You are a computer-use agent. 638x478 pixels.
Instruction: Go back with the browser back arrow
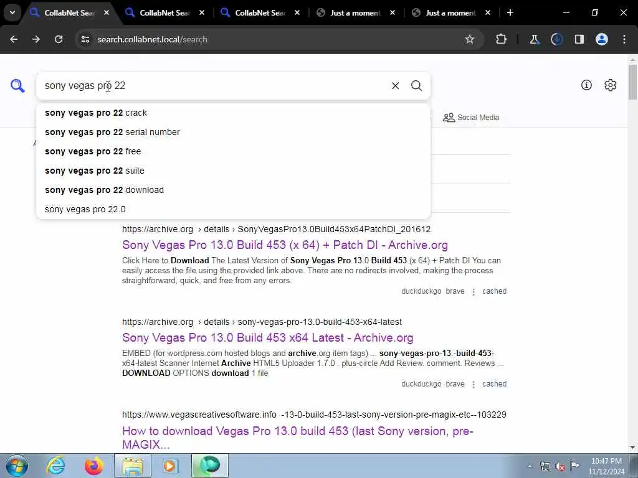coord(14,39)
